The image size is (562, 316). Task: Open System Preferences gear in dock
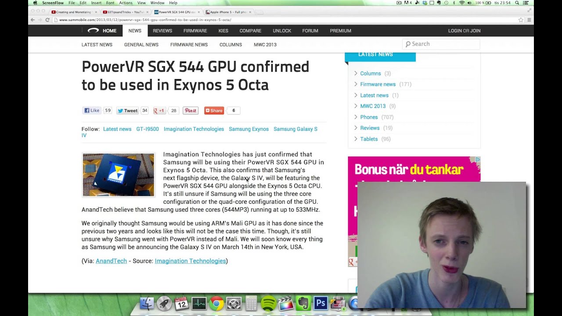(234, 303)
